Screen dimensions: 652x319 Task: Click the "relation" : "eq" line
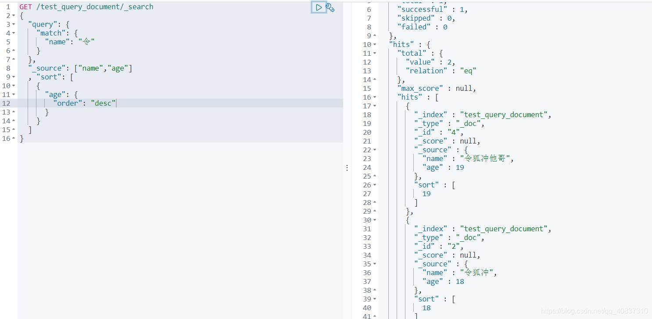441,71
